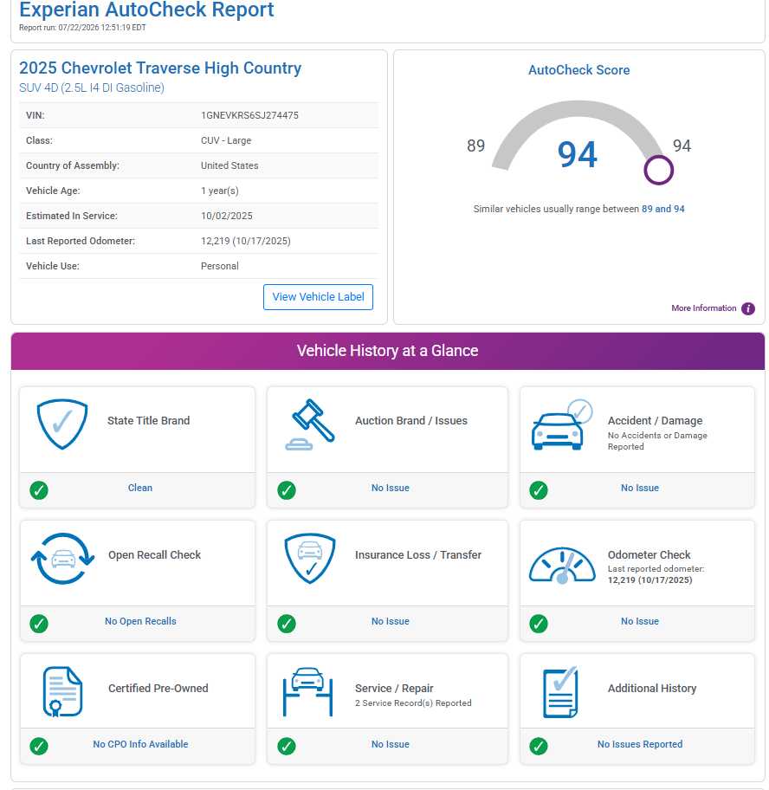Click the Insurance Loss / Transfer shield icon
Viewport: 769px width, 790px height.
310,558
